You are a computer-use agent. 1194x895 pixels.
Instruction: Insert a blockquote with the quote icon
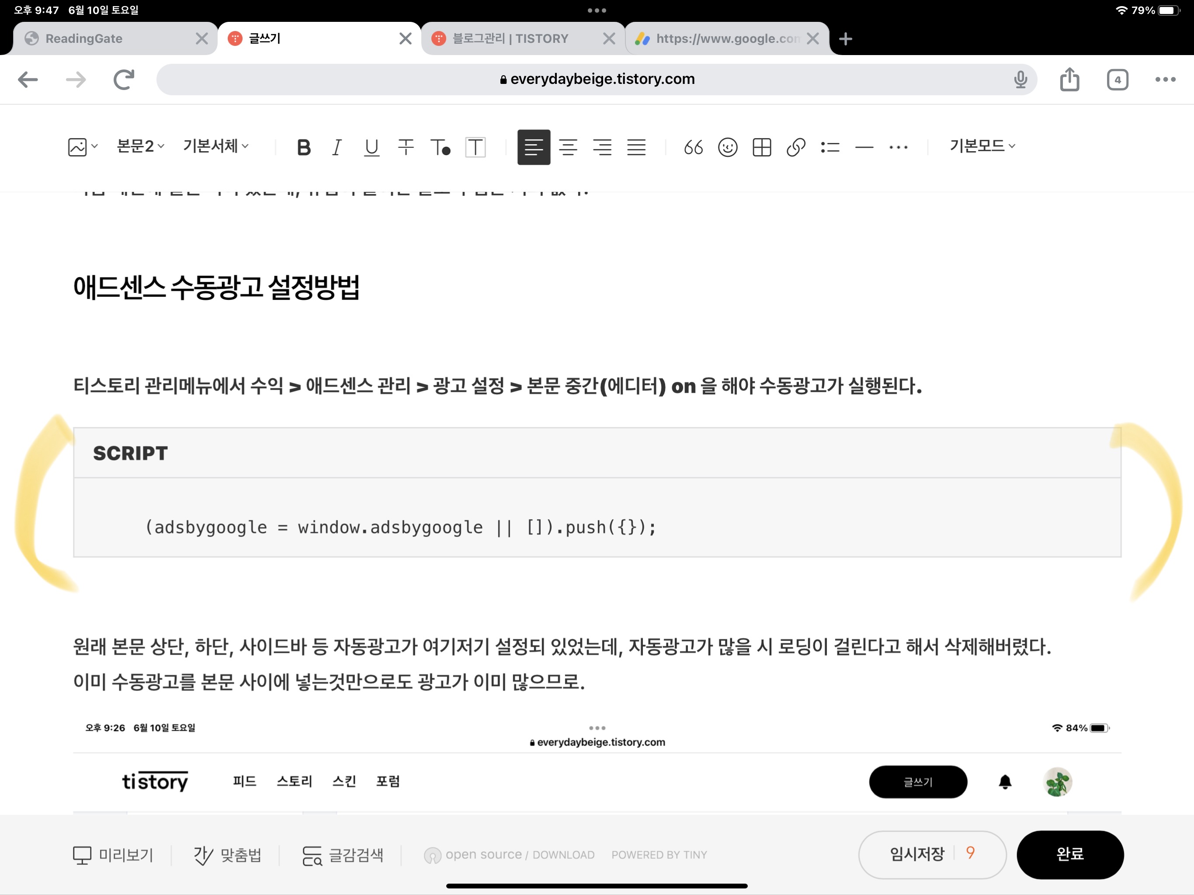pos(693,147)
